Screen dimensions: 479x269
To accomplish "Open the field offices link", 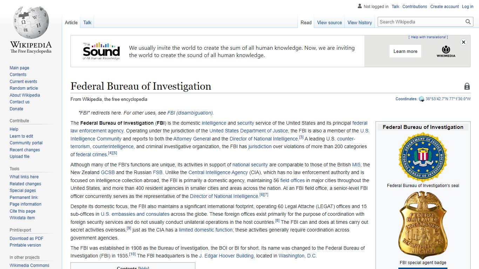I will coord(292,180).
